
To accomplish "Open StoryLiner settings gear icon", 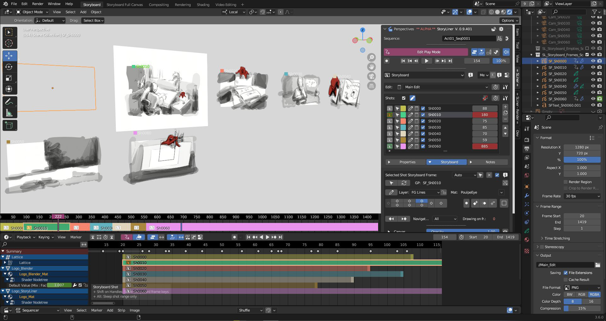I will [501, 29].
